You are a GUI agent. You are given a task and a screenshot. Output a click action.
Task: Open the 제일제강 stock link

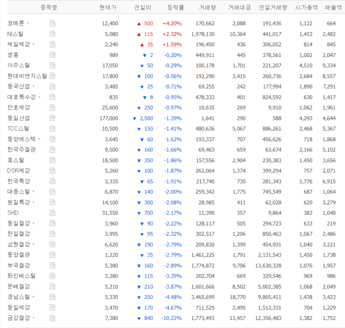[x=18, y=45]
